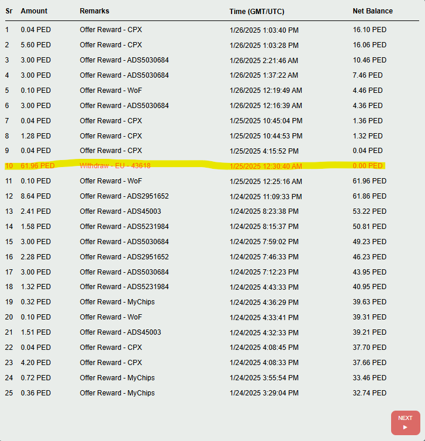Click the 43.95 PED net balance

(x=369, y=272)
